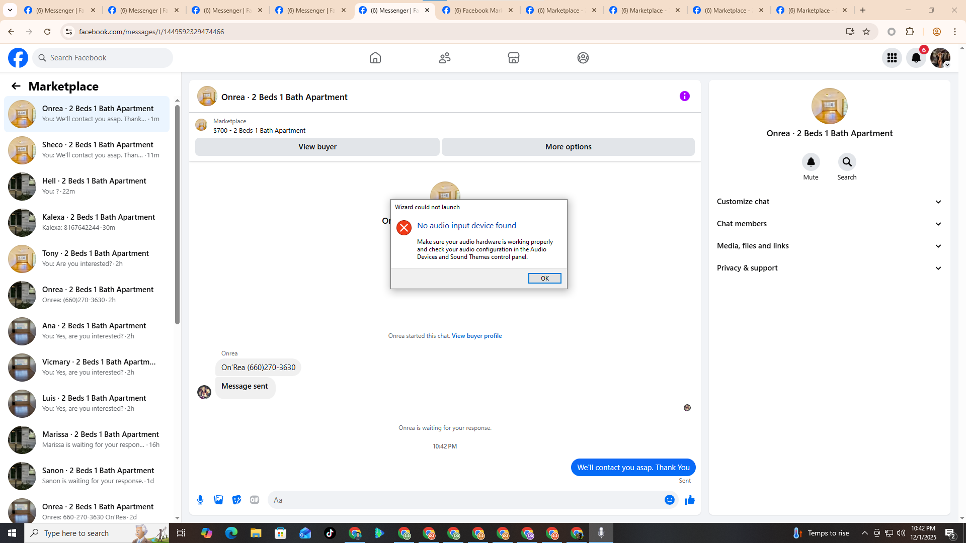Screen dimensions: 966x543
Task: Open the Marissa apartment conversation
Action: point(87,440)
